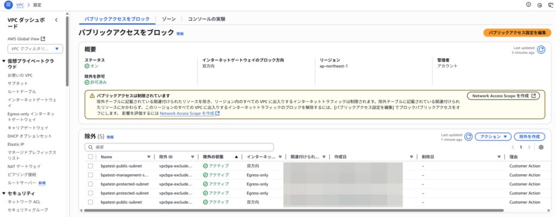Viewport: 556px width, 217px height.
Task: Refresh the 除外 exclusions table
Action: [x=469, y=137]
